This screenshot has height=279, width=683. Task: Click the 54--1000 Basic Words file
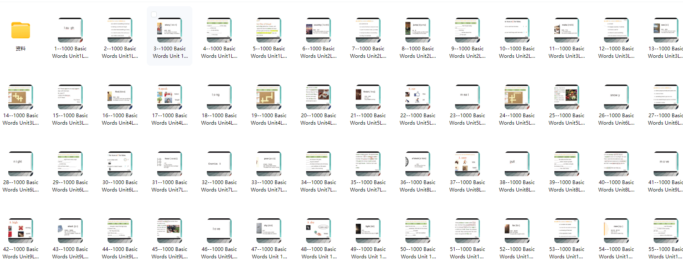tap(616, 231)
